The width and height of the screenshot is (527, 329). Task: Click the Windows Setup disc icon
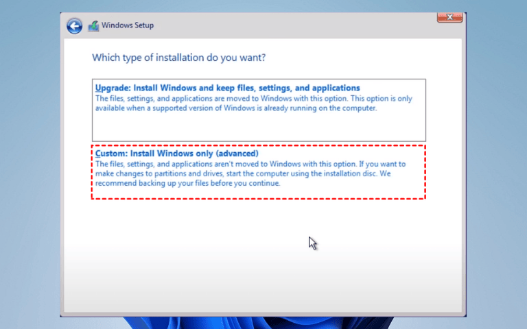[x=93, y=26]
